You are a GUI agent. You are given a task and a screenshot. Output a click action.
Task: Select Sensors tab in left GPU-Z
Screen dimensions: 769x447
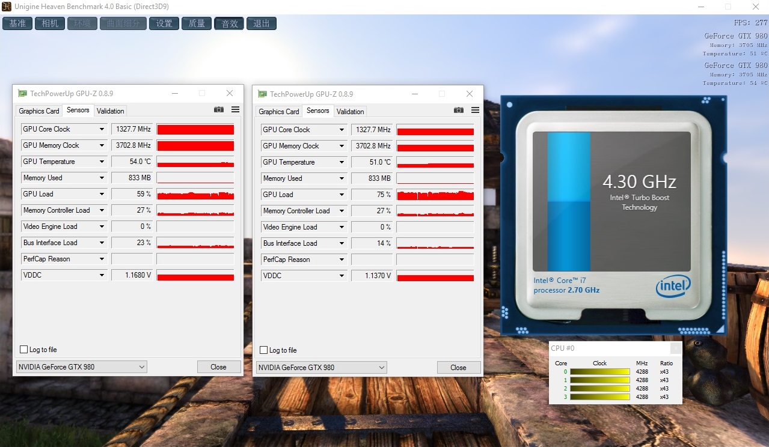coord(78,110)
